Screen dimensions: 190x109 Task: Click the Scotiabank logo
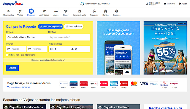124,84
